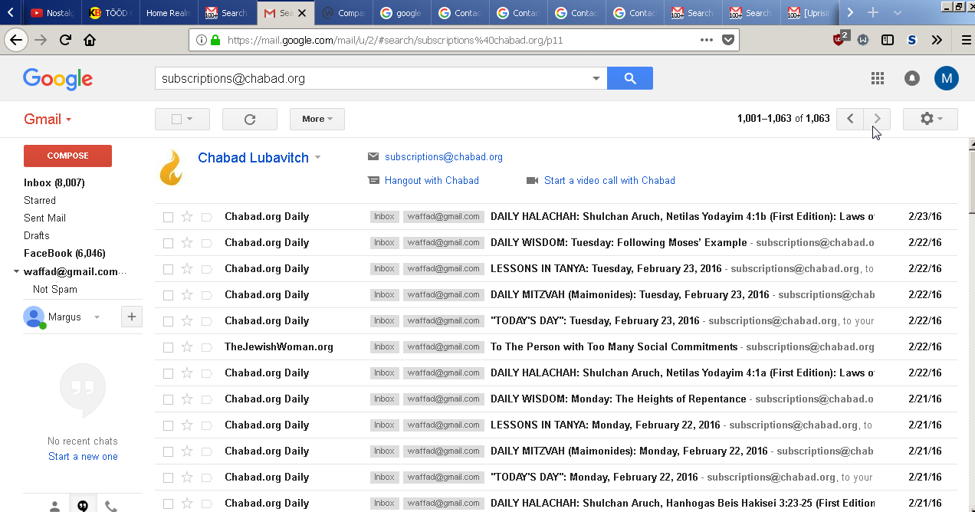
Task: Open the Gmail product switcher dropdown
Action: (x=48, y=119)
